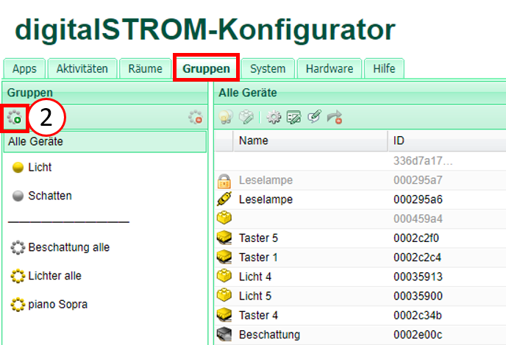Switch to the Aktivitäten tab
The width and height of the screenshot is (506, 345).
point(82,68)
